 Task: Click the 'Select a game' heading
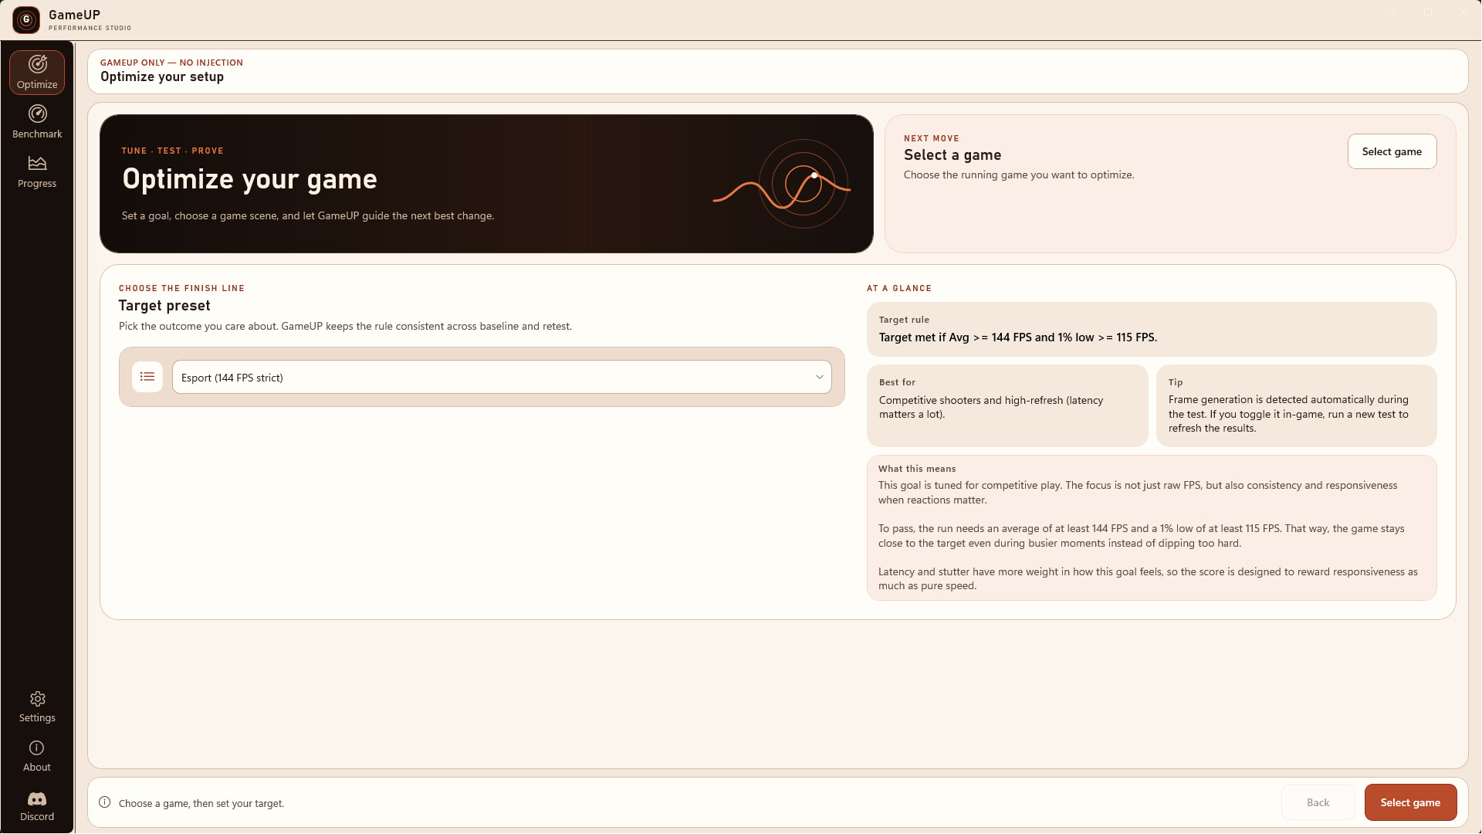coord(952,155)
